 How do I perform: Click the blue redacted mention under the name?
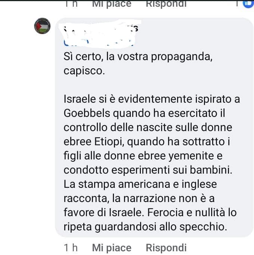(x=99, y=43)
